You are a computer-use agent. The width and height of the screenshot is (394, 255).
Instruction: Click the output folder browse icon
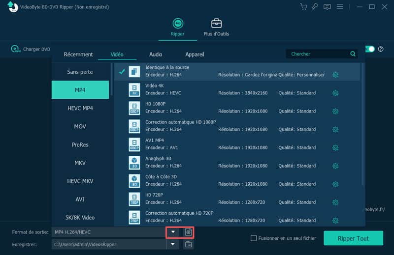[x=188, y=244]
